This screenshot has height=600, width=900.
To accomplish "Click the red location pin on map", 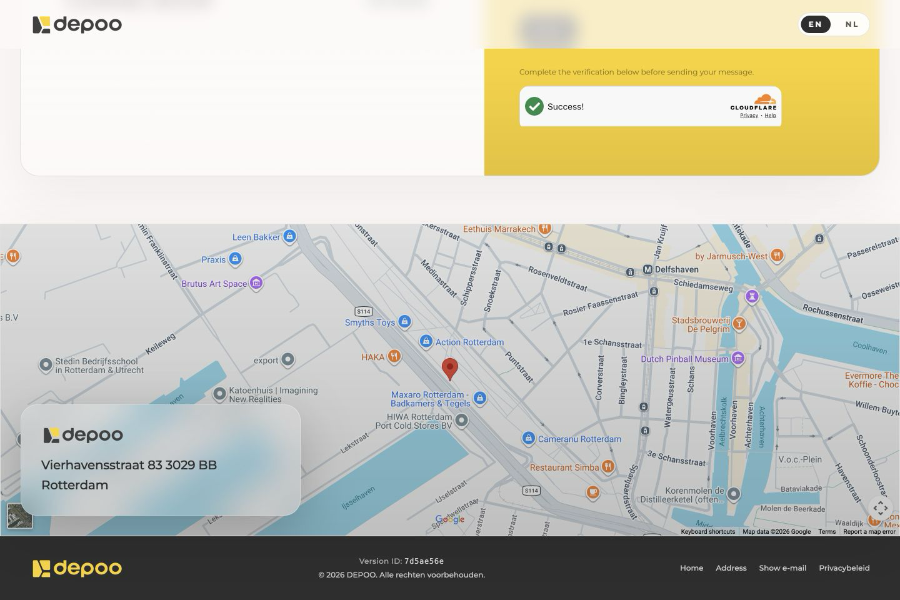I will tap(450, 369).
